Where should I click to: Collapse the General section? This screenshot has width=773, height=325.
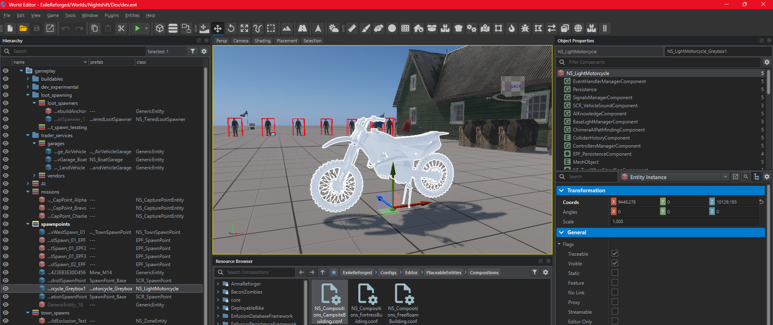561,232
